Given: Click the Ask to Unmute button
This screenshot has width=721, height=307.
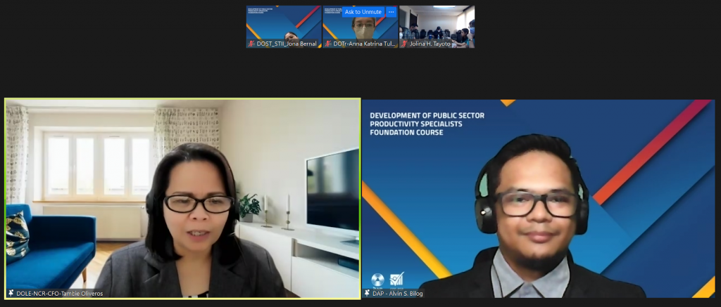Looking at the screenshot, I should pyautogui.click(x=363, y=12).
